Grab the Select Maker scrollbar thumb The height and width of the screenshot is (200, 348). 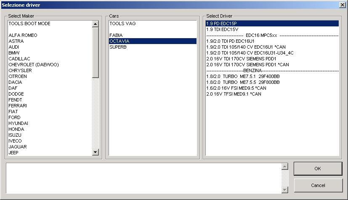pyautogui.click(x=95, y=52)
